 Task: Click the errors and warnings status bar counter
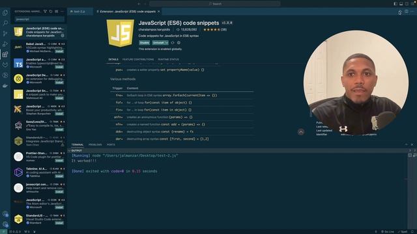15,231
